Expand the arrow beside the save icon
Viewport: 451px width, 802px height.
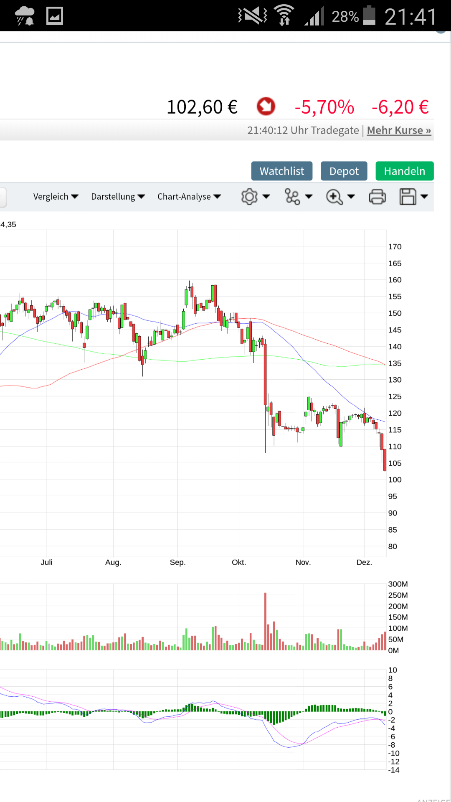click(424, 197)
